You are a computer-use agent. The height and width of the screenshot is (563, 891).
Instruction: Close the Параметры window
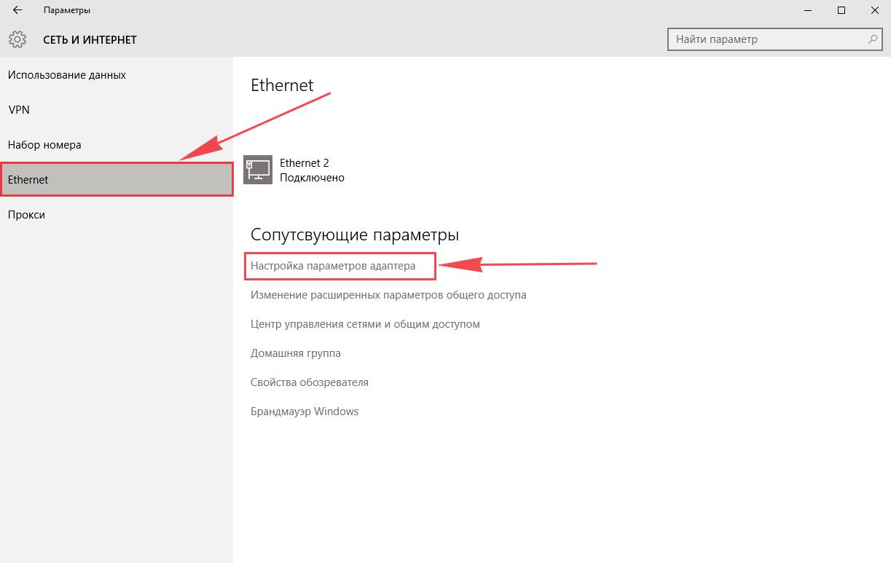(874, 10)
